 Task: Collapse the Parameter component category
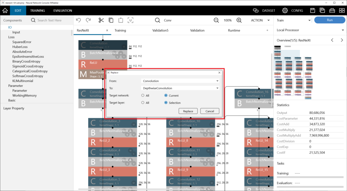pyautogui.click(x=16, y=86)
